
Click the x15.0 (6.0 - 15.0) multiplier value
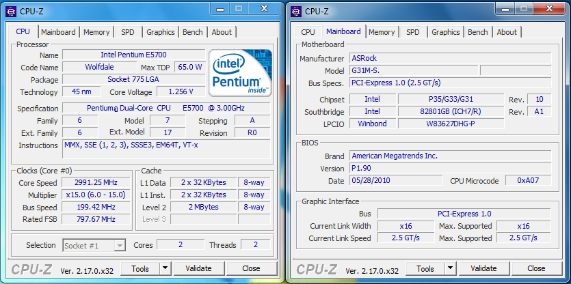[96, 195]
